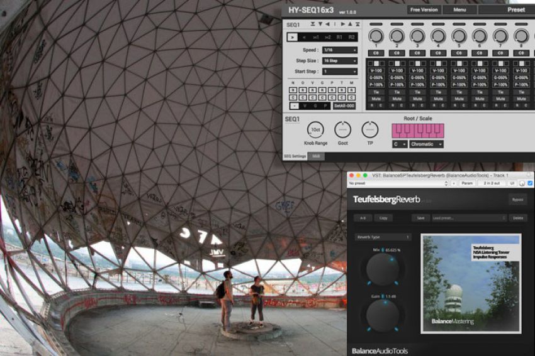Viewport: 535px width, 356px height.
Task: Open the Speed dropdown showing 1/16
Action: tap(340, 50)
